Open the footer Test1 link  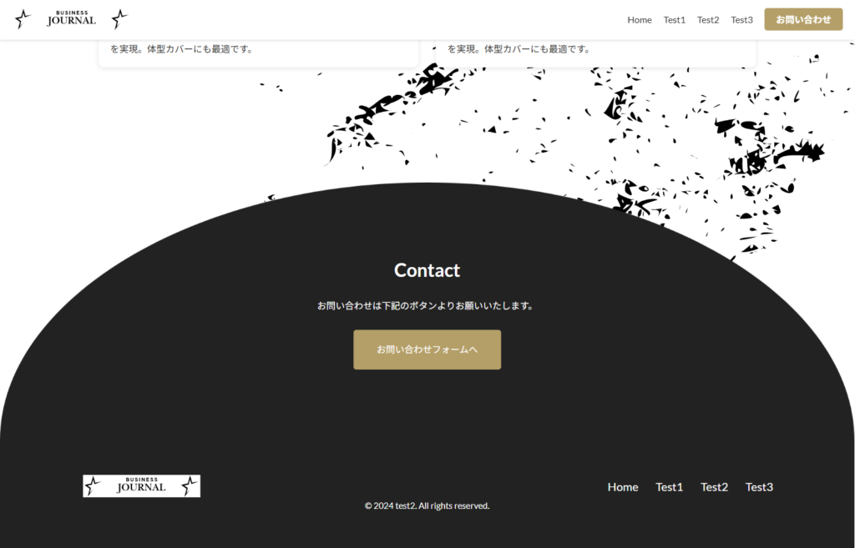pos(670,487)
